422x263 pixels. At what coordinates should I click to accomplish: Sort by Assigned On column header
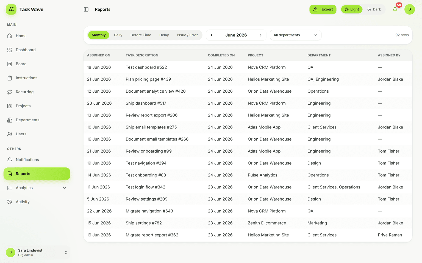99,55
